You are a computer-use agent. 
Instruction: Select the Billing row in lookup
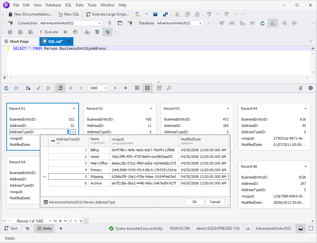pos(139,150)
